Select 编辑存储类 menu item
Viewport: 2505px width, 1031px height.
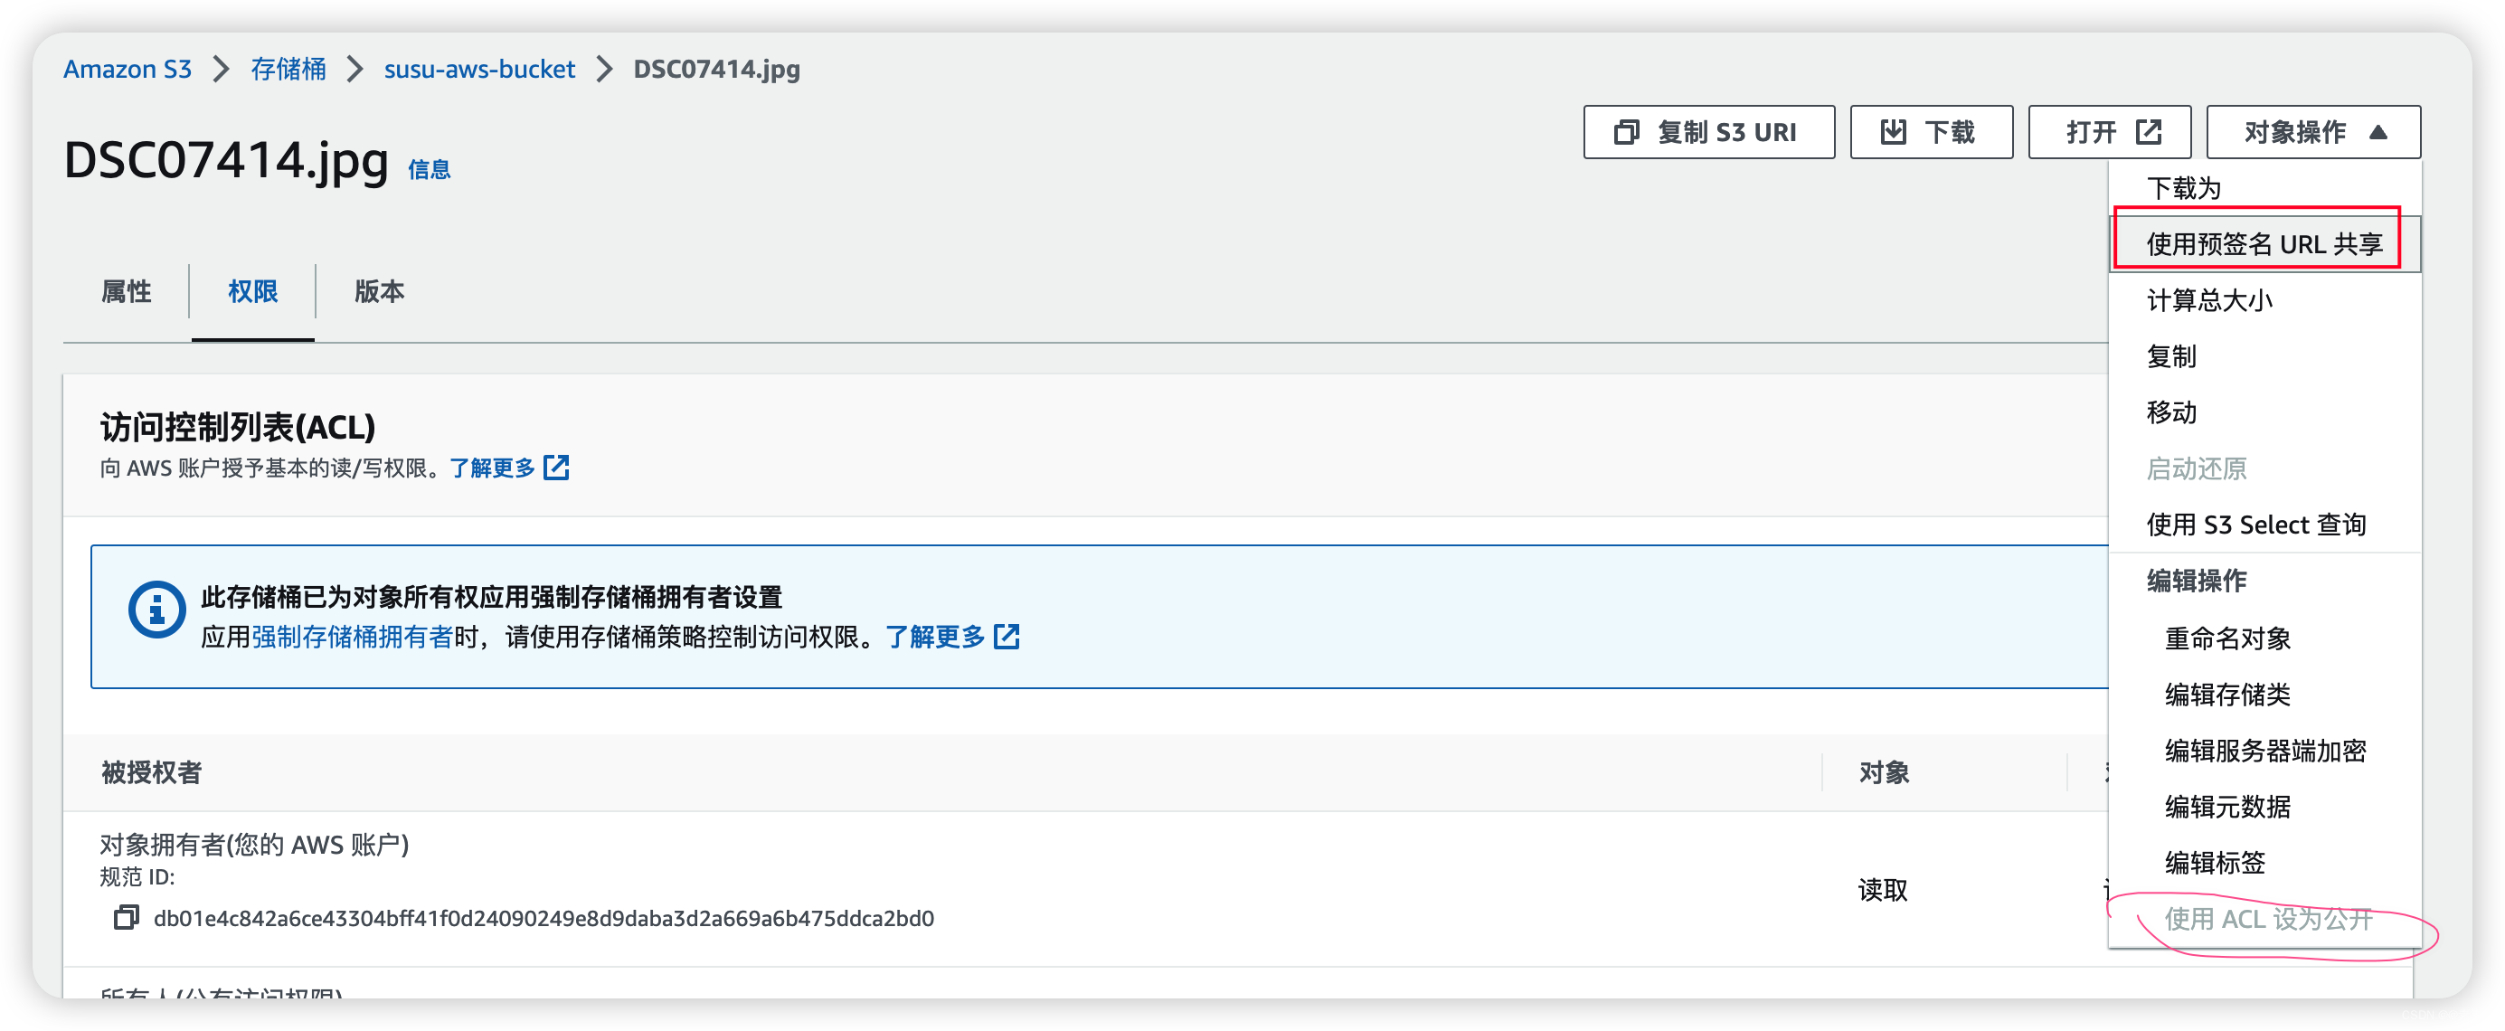[x=2264, y=695]
